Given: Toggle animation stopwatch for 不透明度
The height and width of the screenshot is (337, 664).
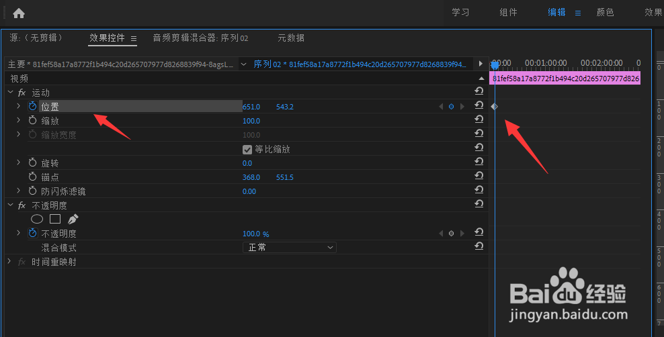Looking at the screenshot, I should [33, 233].
